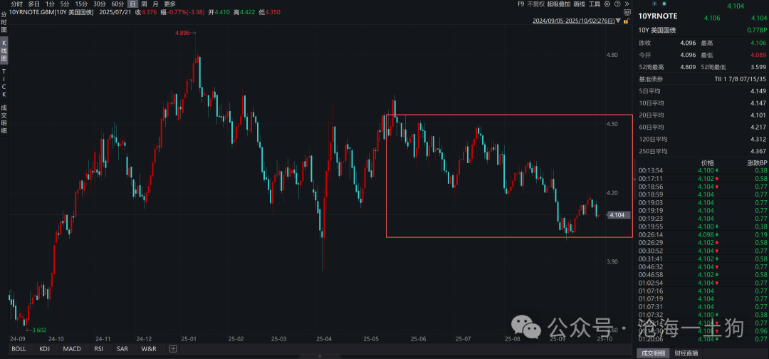Click the plus icon to add indicator
This screenshot has height=359, width=769.
(172, 349)
